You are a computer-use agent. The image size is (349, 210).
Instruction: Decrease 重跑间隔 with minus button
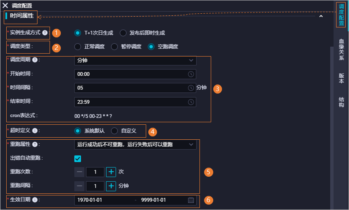click(x=79, y=186)
